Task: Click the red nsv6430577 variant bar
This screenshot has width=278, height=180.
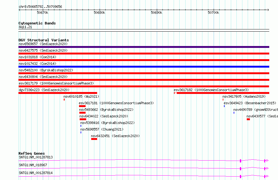Action: (x=248, y=119)
